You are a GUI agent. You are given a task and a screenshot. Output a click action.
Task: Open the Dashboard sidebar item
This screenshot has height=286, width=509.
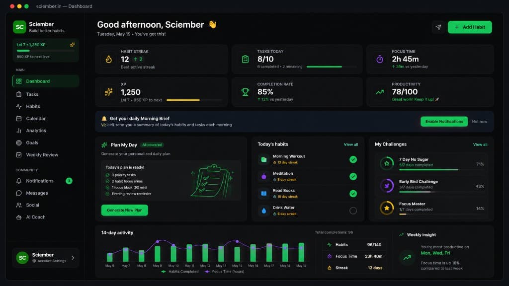(x=45, y=81)
